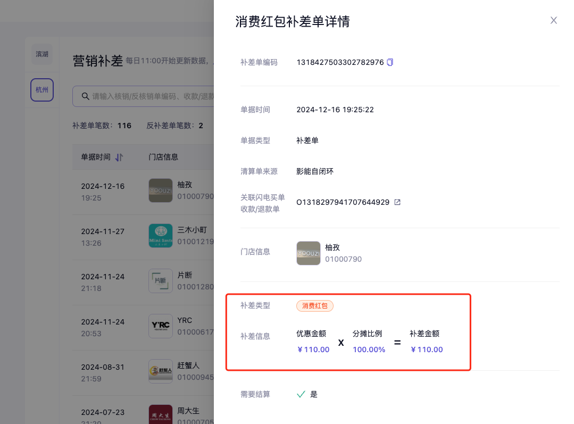Click 柚孜 store logo in detail panel

[308, 253]
